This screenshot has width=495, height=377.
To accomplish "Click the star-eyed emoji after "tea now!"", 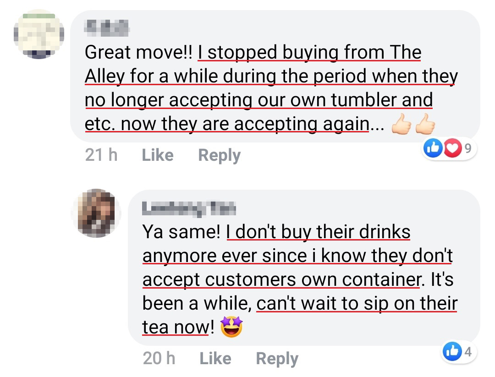I will (x=231, y=328).
